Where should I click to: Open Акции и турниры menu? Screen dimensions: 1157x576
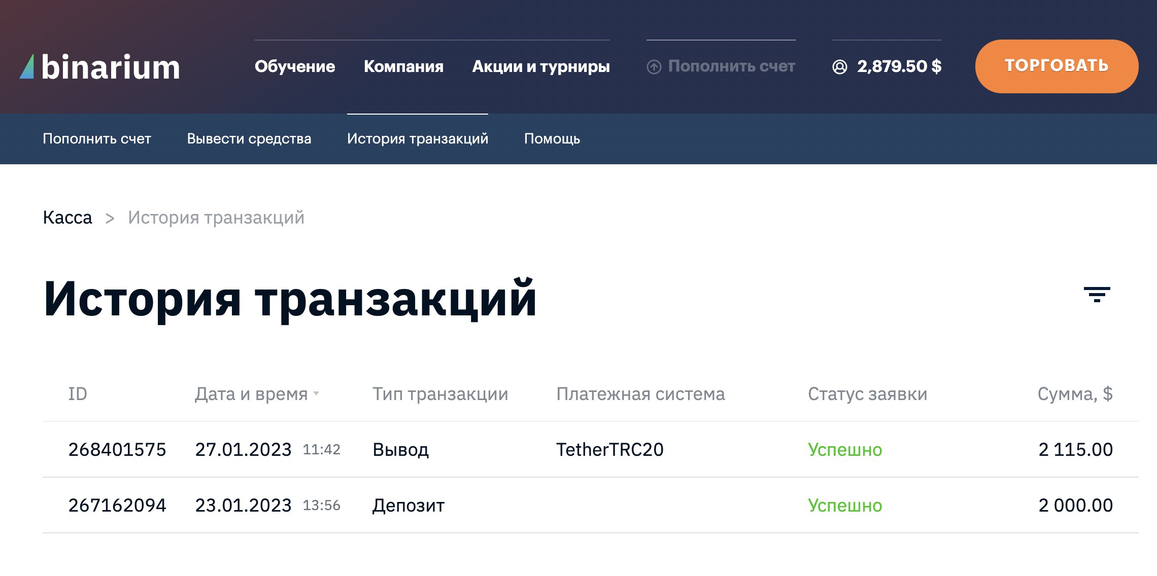[x=541, y=66]
